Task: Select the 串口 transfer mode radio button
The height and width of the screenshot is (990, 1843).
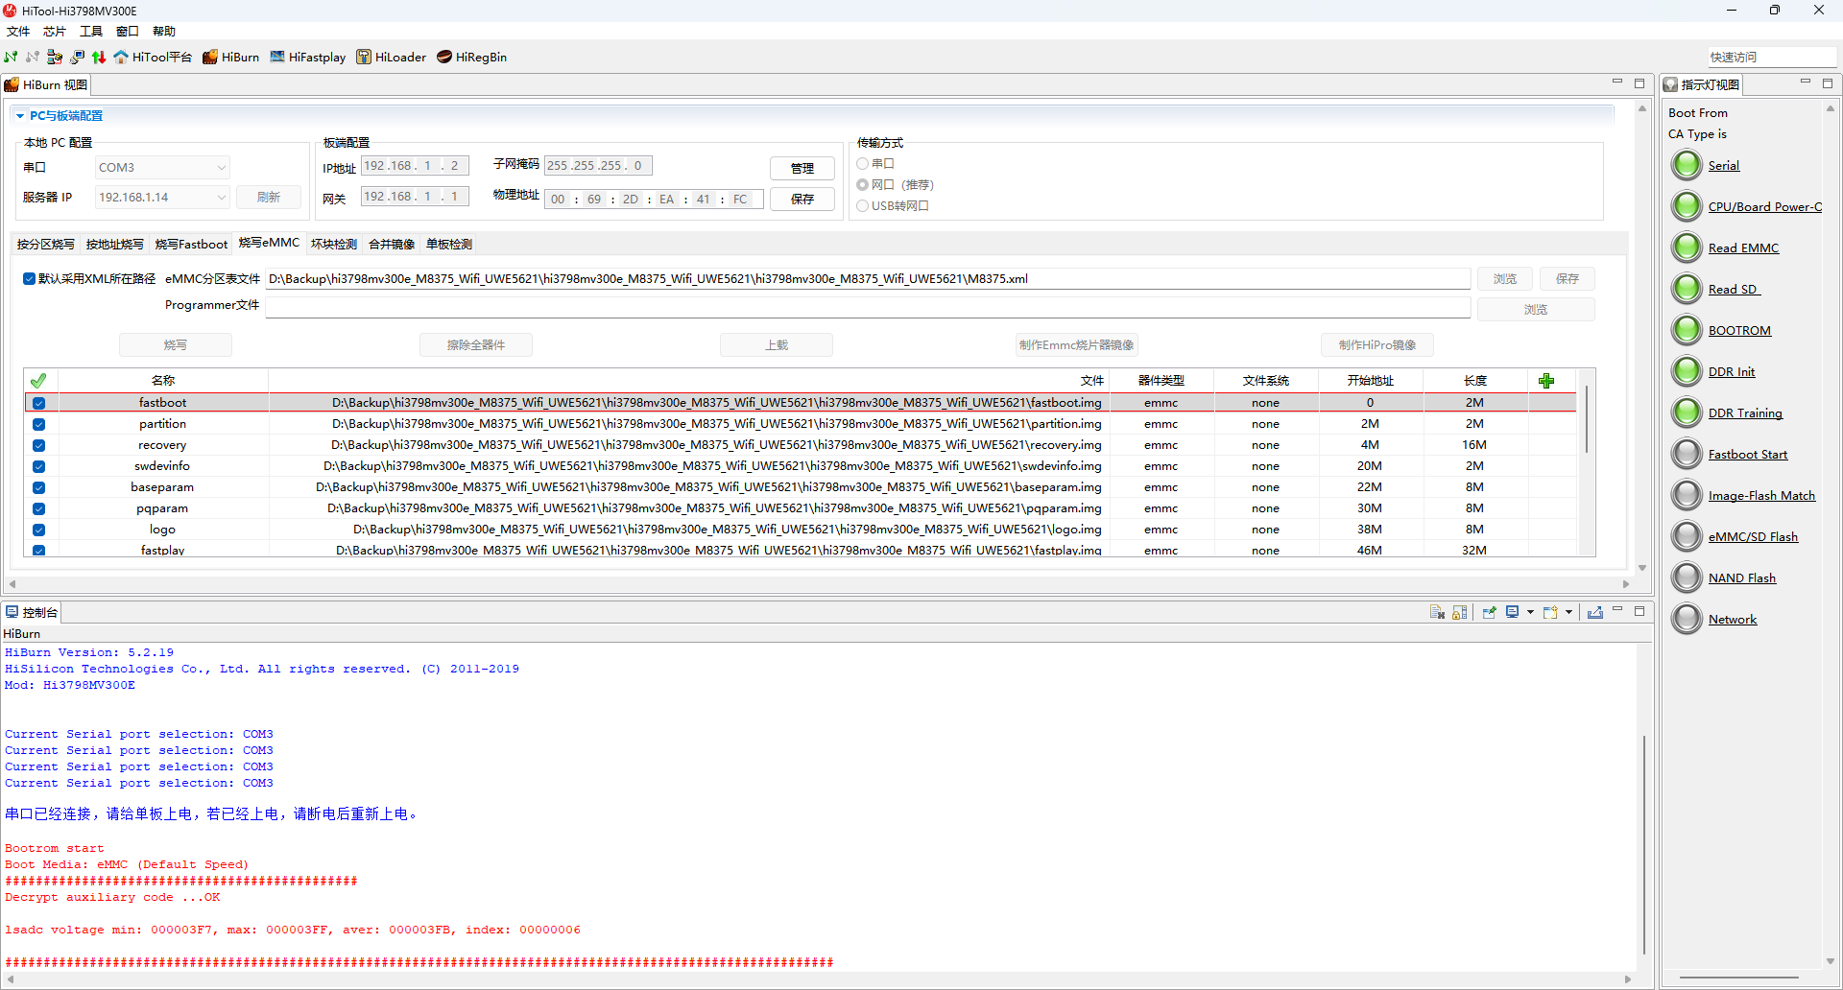Action: point(863,164)
